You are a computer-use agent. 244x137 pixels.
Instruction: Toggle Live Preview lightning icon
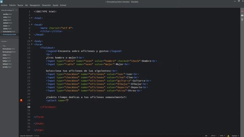[242, 11]
